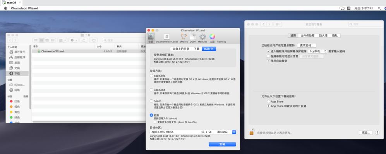Switch Finder to list view

click(x=41, y=40)
